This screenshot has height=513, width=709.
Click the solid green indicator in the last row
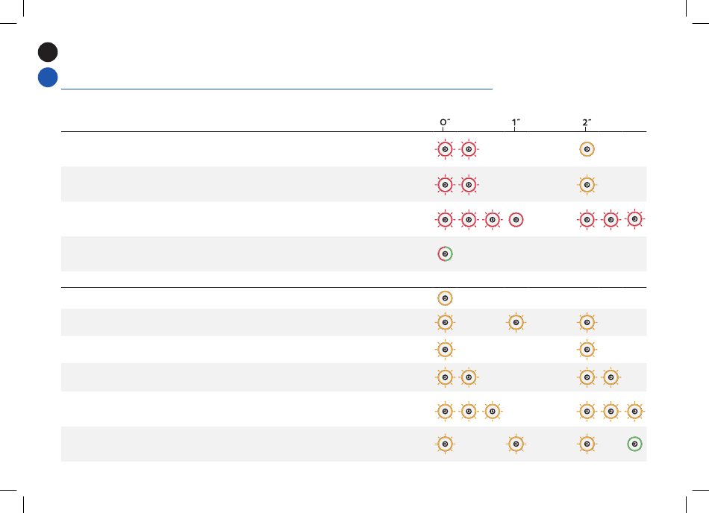634,444
